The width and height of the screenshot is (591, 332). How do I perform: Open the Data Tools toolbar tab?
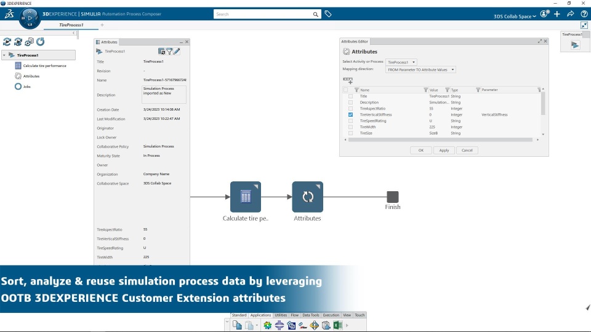click(x=310, y=315)
